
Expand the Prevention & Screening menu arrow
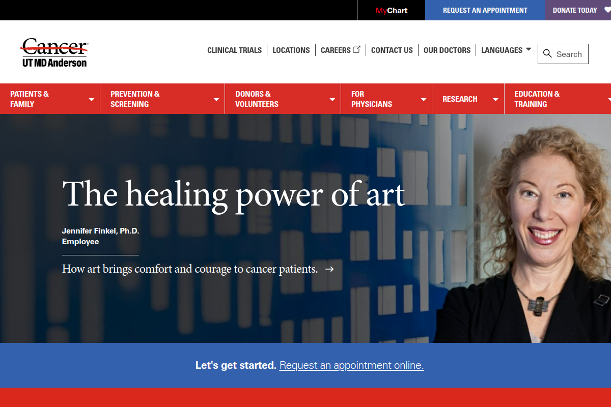tap(216, 99)
